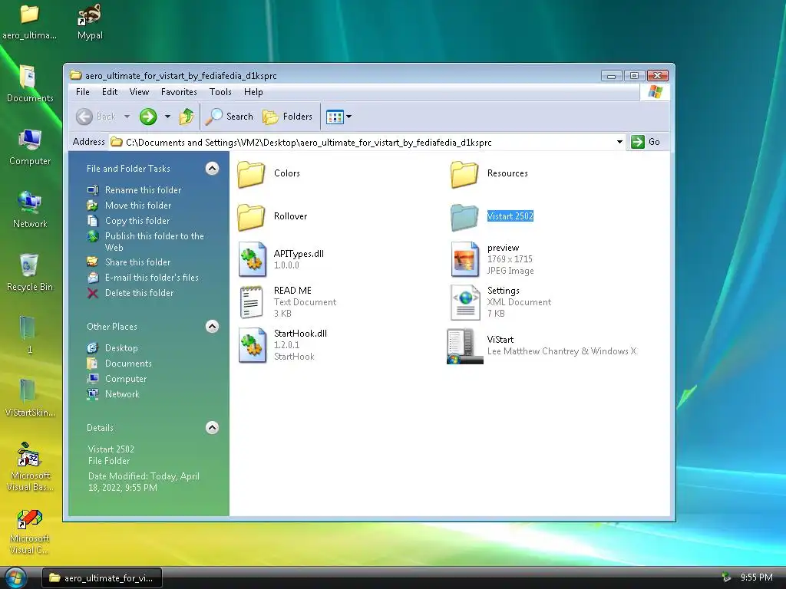Select the desktop folder named 1
The width and height of the screenshot is (786, 589).
tap(28, 334)
